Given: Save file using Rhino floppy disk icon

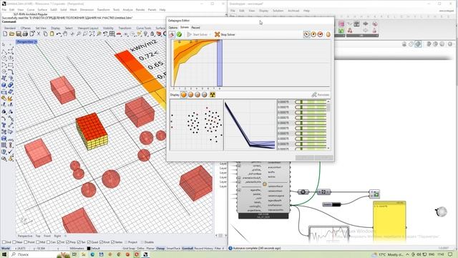Looking at the screenshot, I should click(19, 34).
